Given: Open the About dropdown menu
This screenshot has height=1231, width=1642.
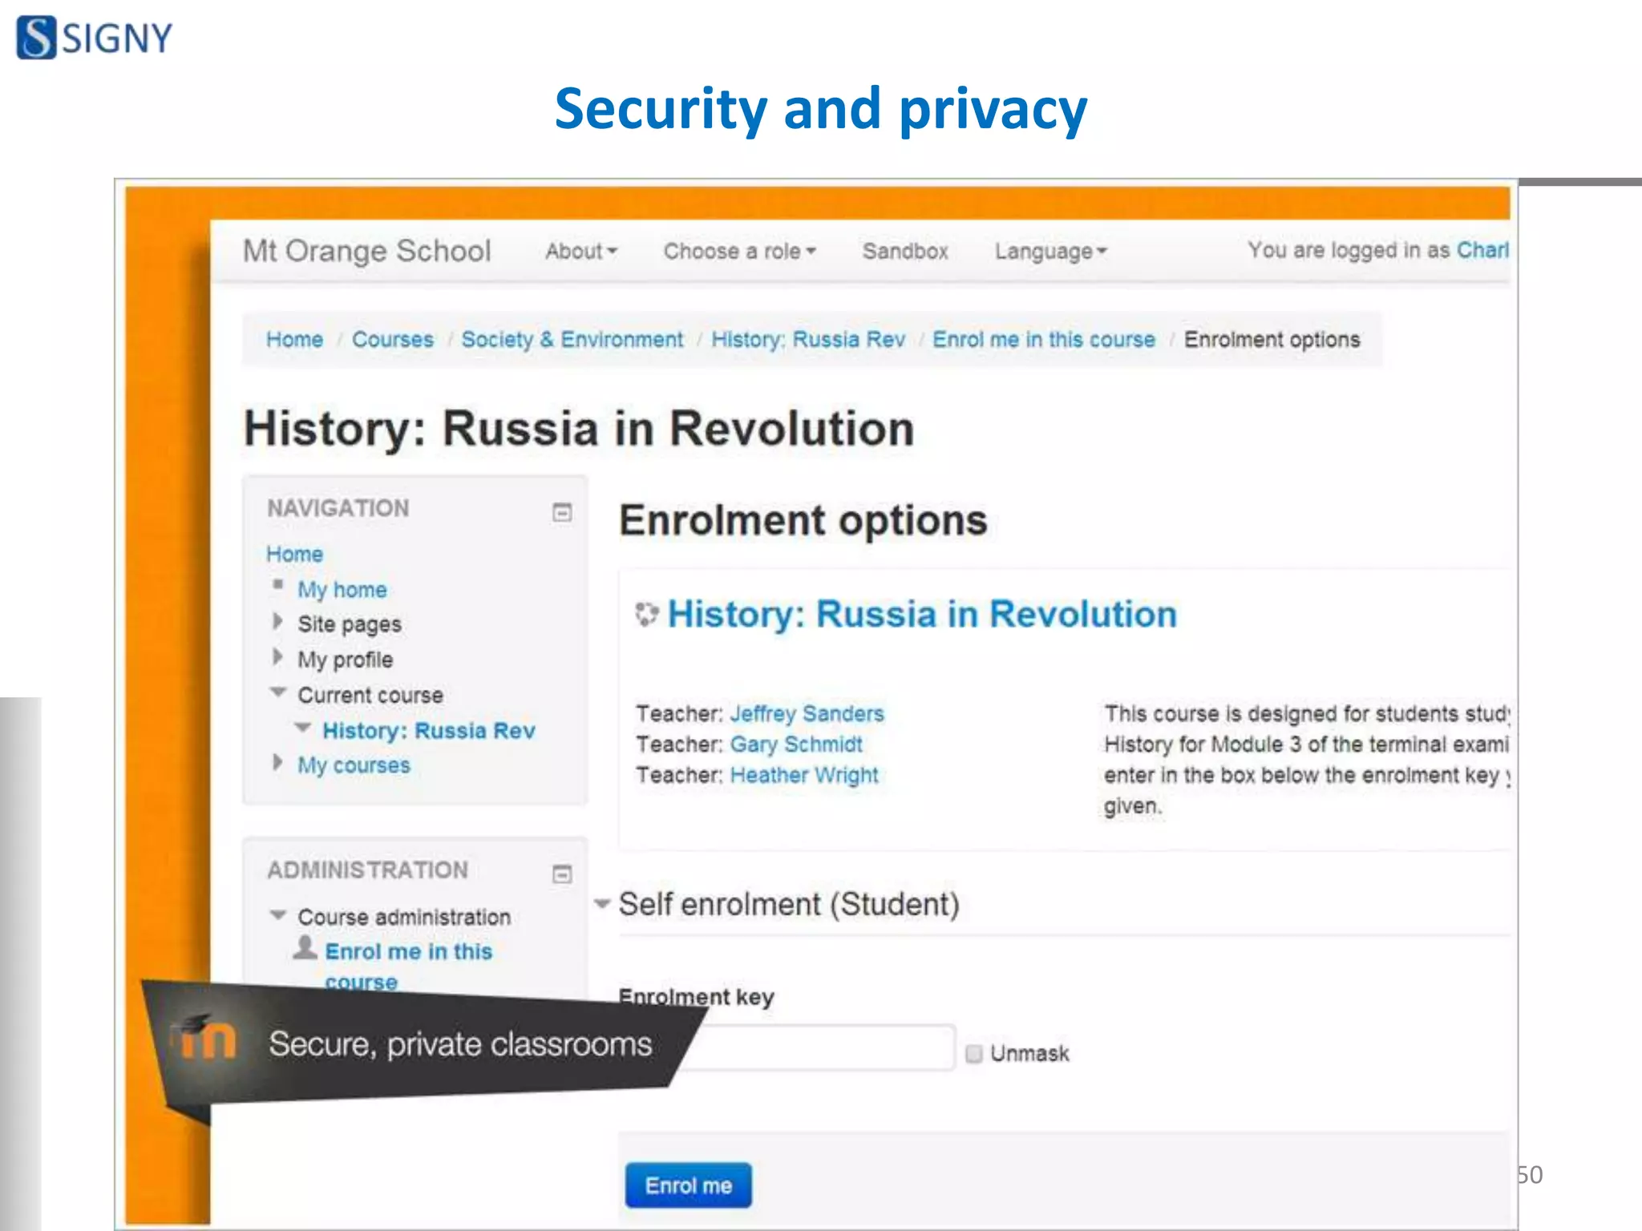Looking at the screenshot, I should point(581,252).
